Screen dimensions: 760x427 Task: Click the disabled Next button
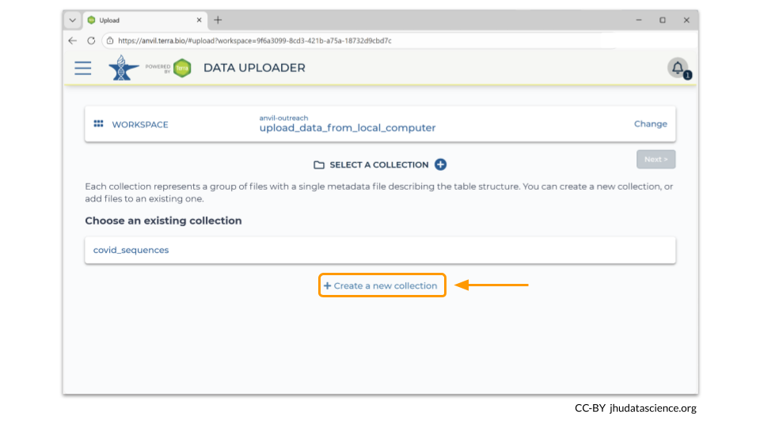click(655, 159)
